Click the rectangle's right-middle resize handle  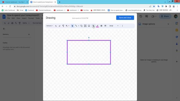pos(111,52)
